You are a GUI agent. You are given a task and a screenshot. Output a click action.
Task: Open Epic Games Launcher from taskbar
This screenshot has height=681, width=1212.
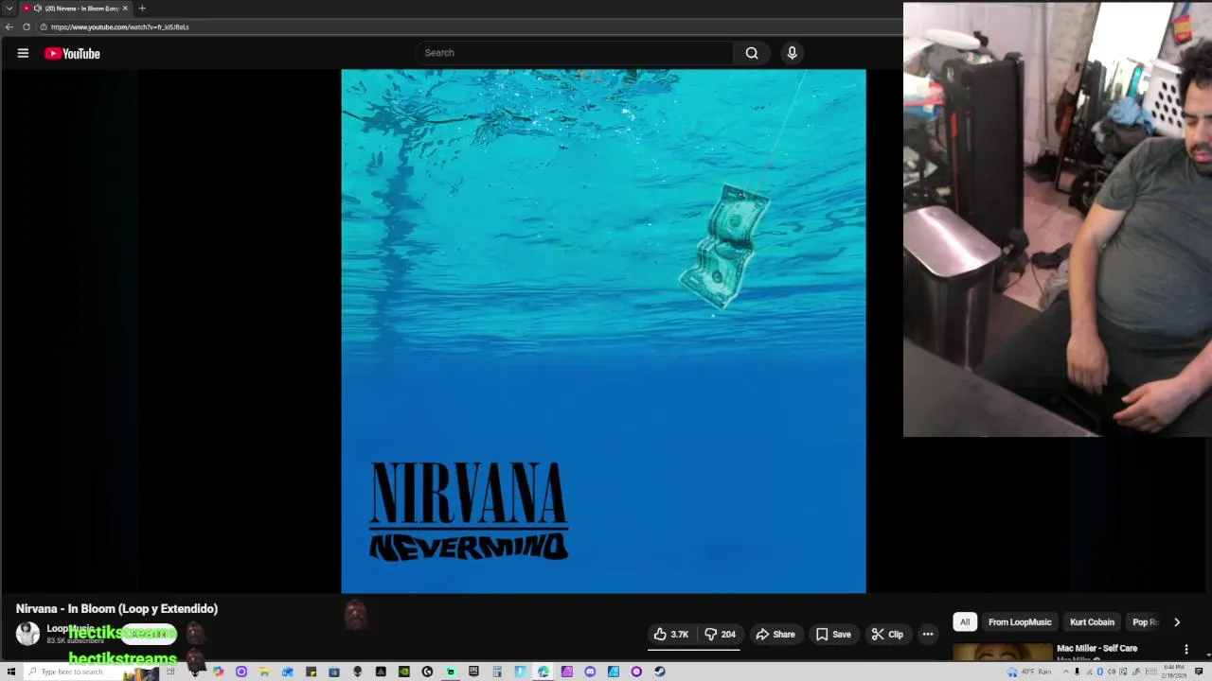click(x=473, y=672)
